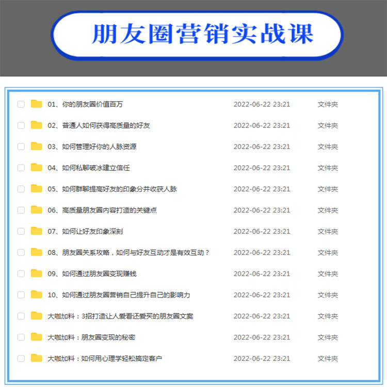
Task: Open 大咖加料：3招打造让人爱看还爱买的朋友圈文案 folder name
Action: coord(120,316)
